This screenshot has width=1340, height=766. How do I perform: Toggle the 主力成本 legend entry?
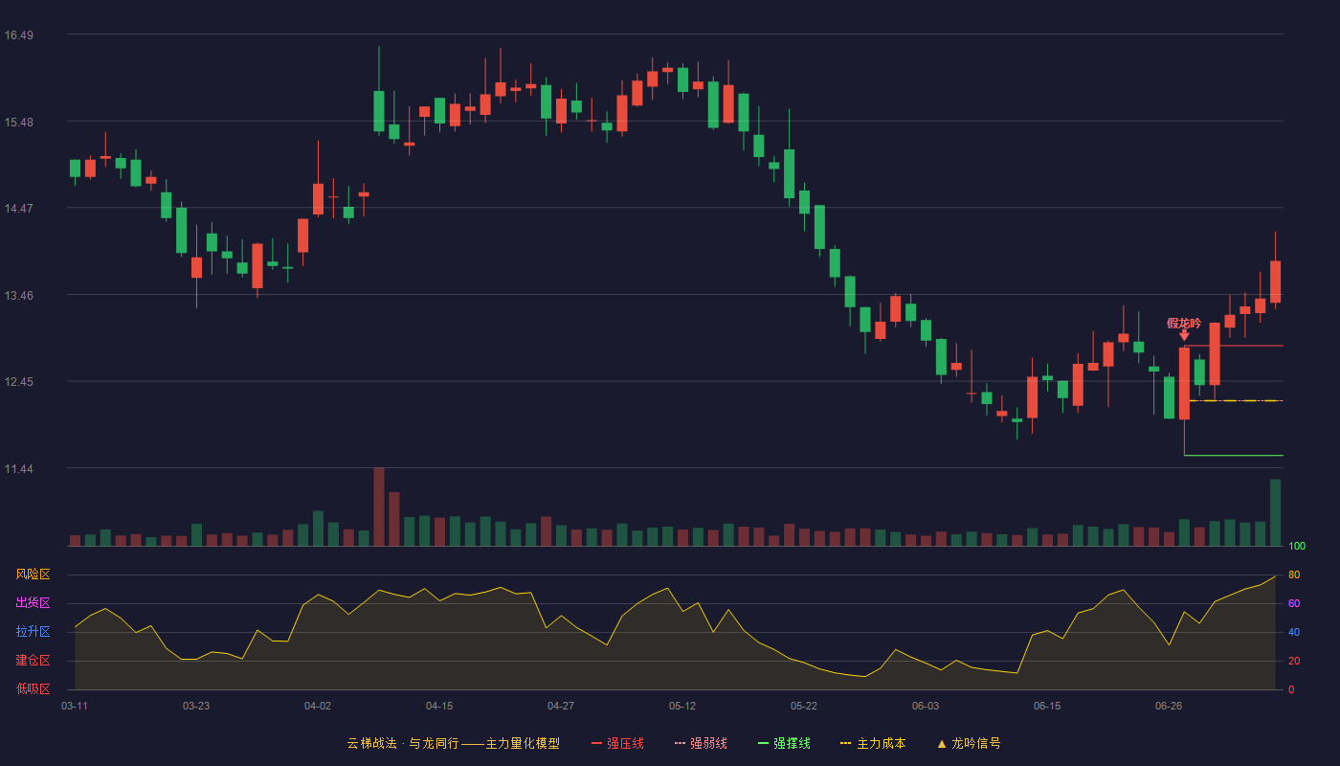coord(872,743)
